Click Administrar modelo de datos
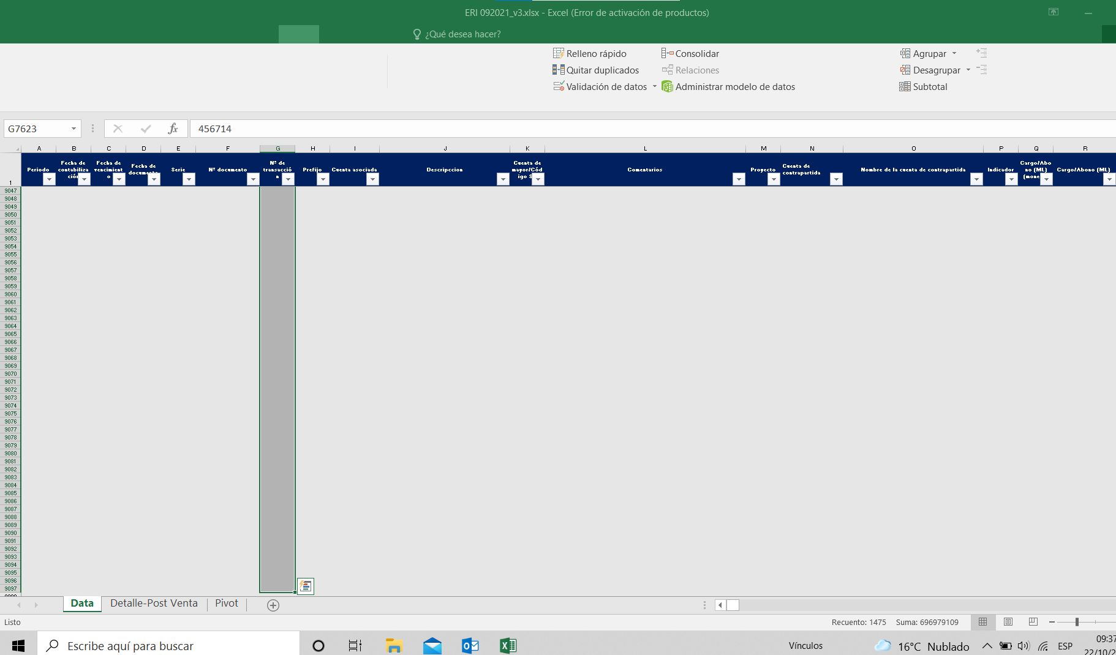This screenshot has width=1116, height=655. coord(728,87)
